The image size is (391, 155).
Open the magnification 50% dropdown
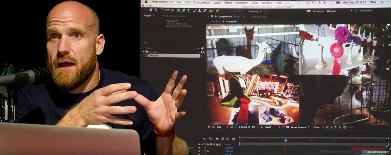[222, 127]
